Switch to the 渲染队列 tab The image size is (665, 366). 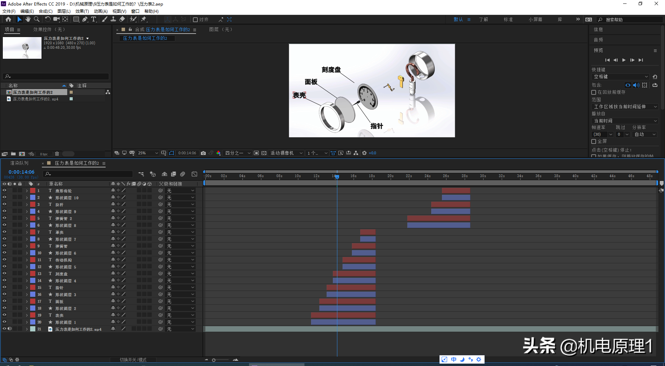pyautogui.click(x=19, y=163)
